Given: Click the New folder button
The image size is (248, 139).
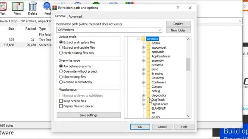Looking at the screenshot, I should tap(178, 30).
